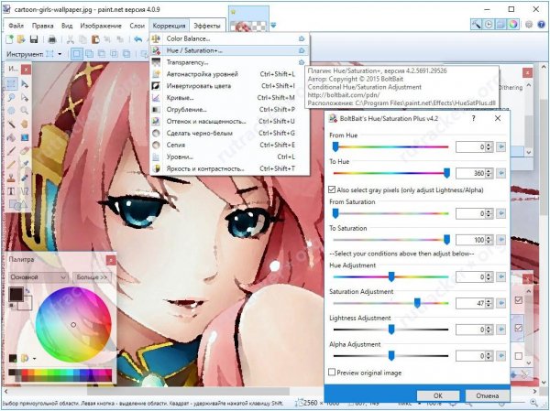Select the Gradient tool
This screenshot has width=550, height=411.
(x=24, y=137)
